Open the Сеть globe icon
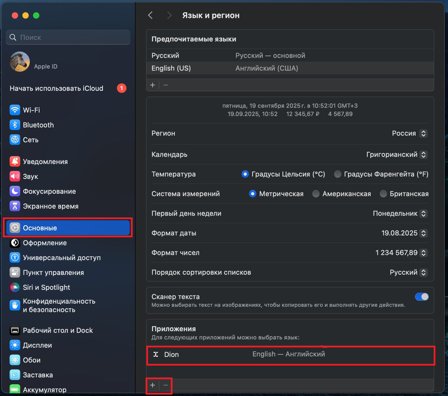The width and height of the screenshot is (448, 396). click(x=15, y=140)
